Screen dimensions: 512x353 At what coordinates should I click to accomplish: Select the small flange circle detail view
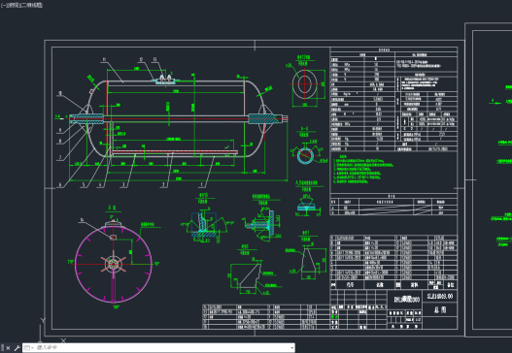coord(305,84)
